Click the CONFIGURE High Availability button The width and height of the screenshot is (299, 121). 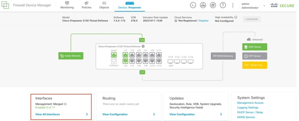(252, 19)
